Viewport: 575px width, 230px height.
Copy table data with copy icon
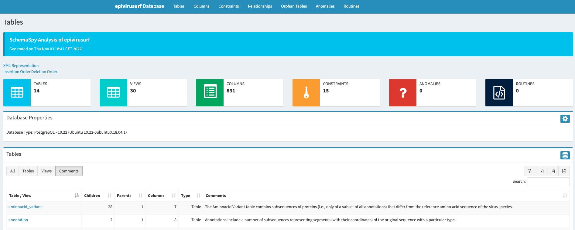(530, 171)
